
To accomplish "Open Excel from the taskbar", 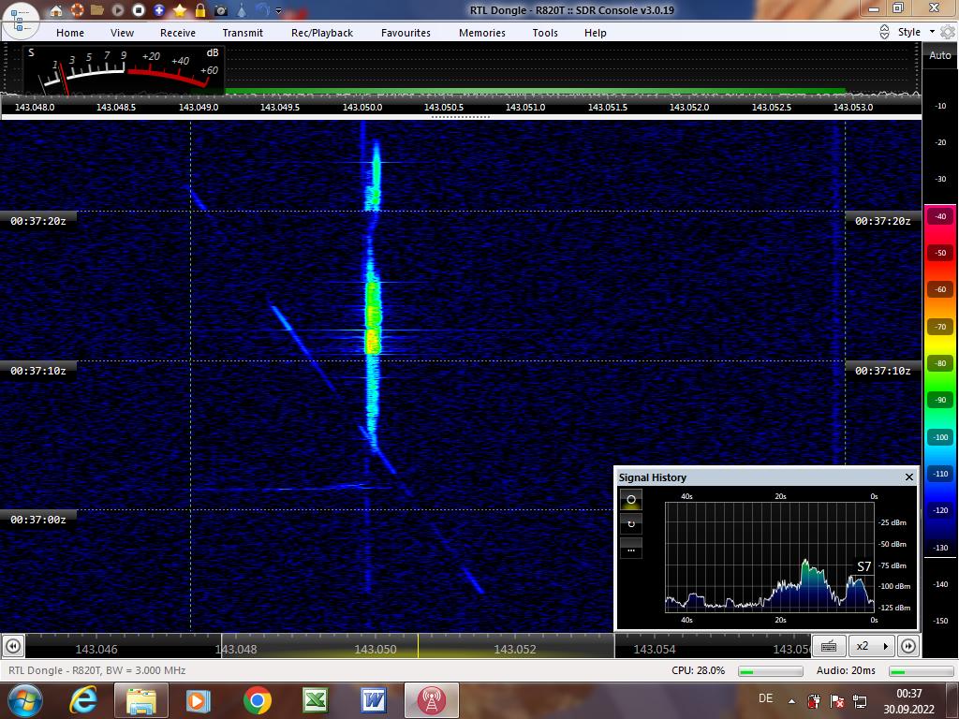I will pyautogui.click(x=316, y=700).
